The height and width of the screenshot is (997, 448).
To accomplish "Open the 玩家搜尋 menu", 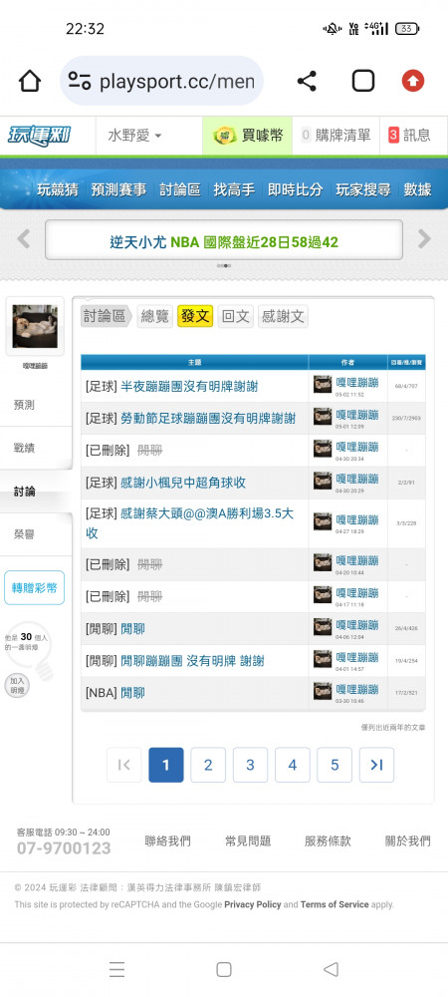I will (363, 189).
